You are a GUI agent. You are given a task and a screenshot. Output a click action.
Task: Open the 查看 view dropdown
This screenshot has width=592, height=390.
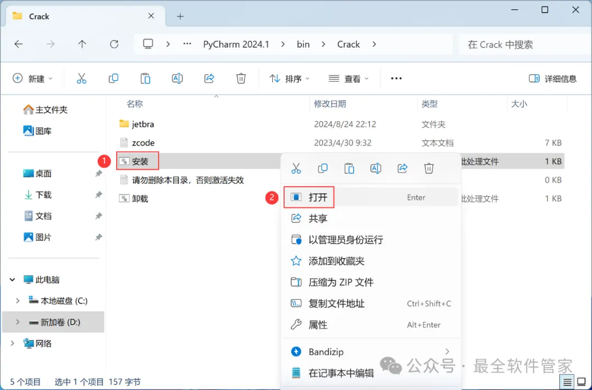[349, 78]
